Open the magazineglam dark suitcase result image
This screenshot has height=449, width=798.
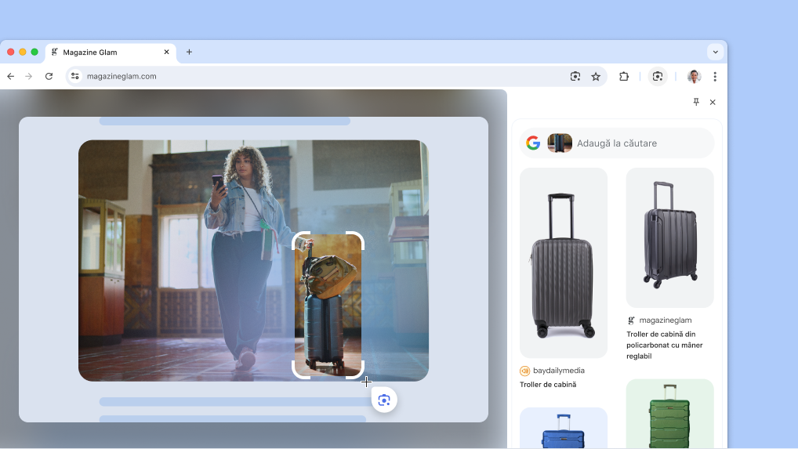point(669,237)
